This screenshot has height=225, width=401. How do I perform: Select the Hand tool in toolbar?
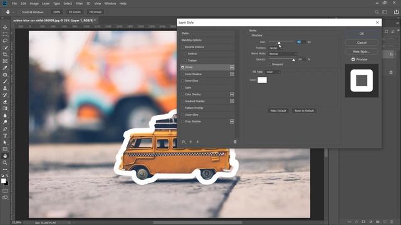pyautogui.click(x=5, y=156)
